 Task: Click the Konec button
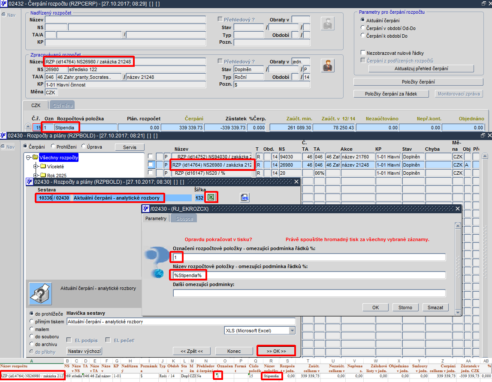pos(234,351)
